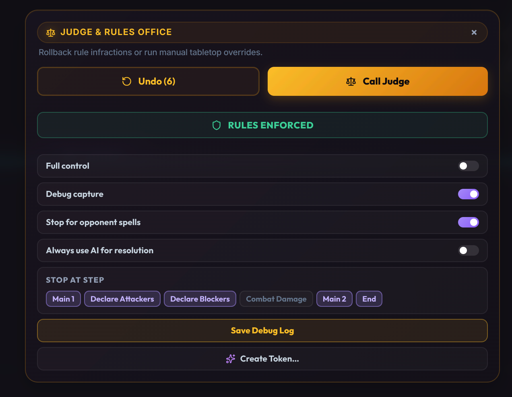Click the shield icon in Rules Enforced
512x397 pixels.
(x=217, y=125)
